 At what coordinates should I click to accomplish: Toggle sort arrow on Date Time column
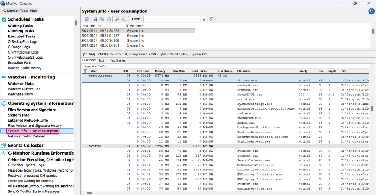[x=100, y=26]
